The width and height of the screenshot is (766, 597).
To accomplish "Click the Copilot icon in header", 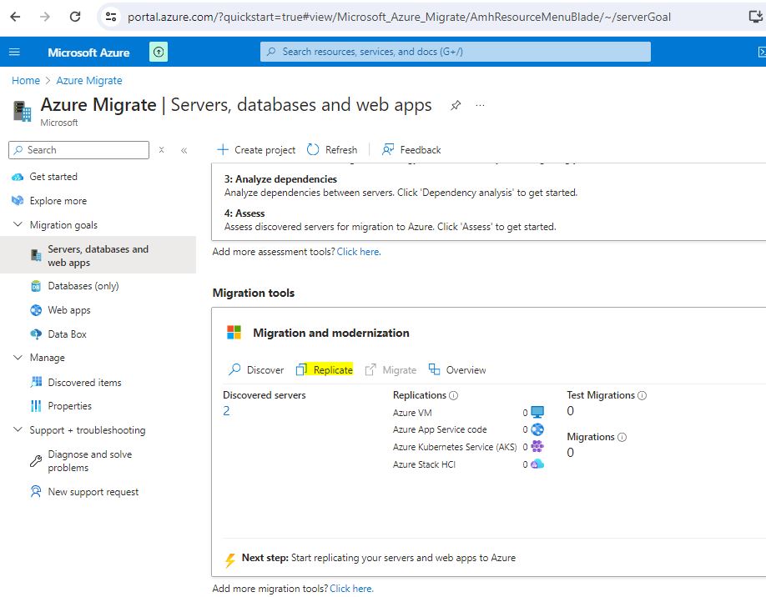I will [x=159, y=52].
